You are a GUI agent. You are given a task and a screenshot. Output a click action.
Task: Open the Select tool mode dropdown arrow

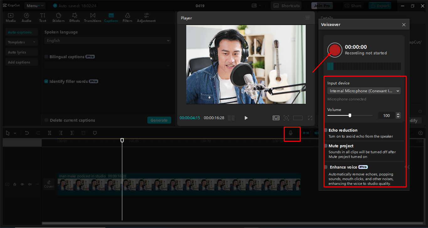15,133
